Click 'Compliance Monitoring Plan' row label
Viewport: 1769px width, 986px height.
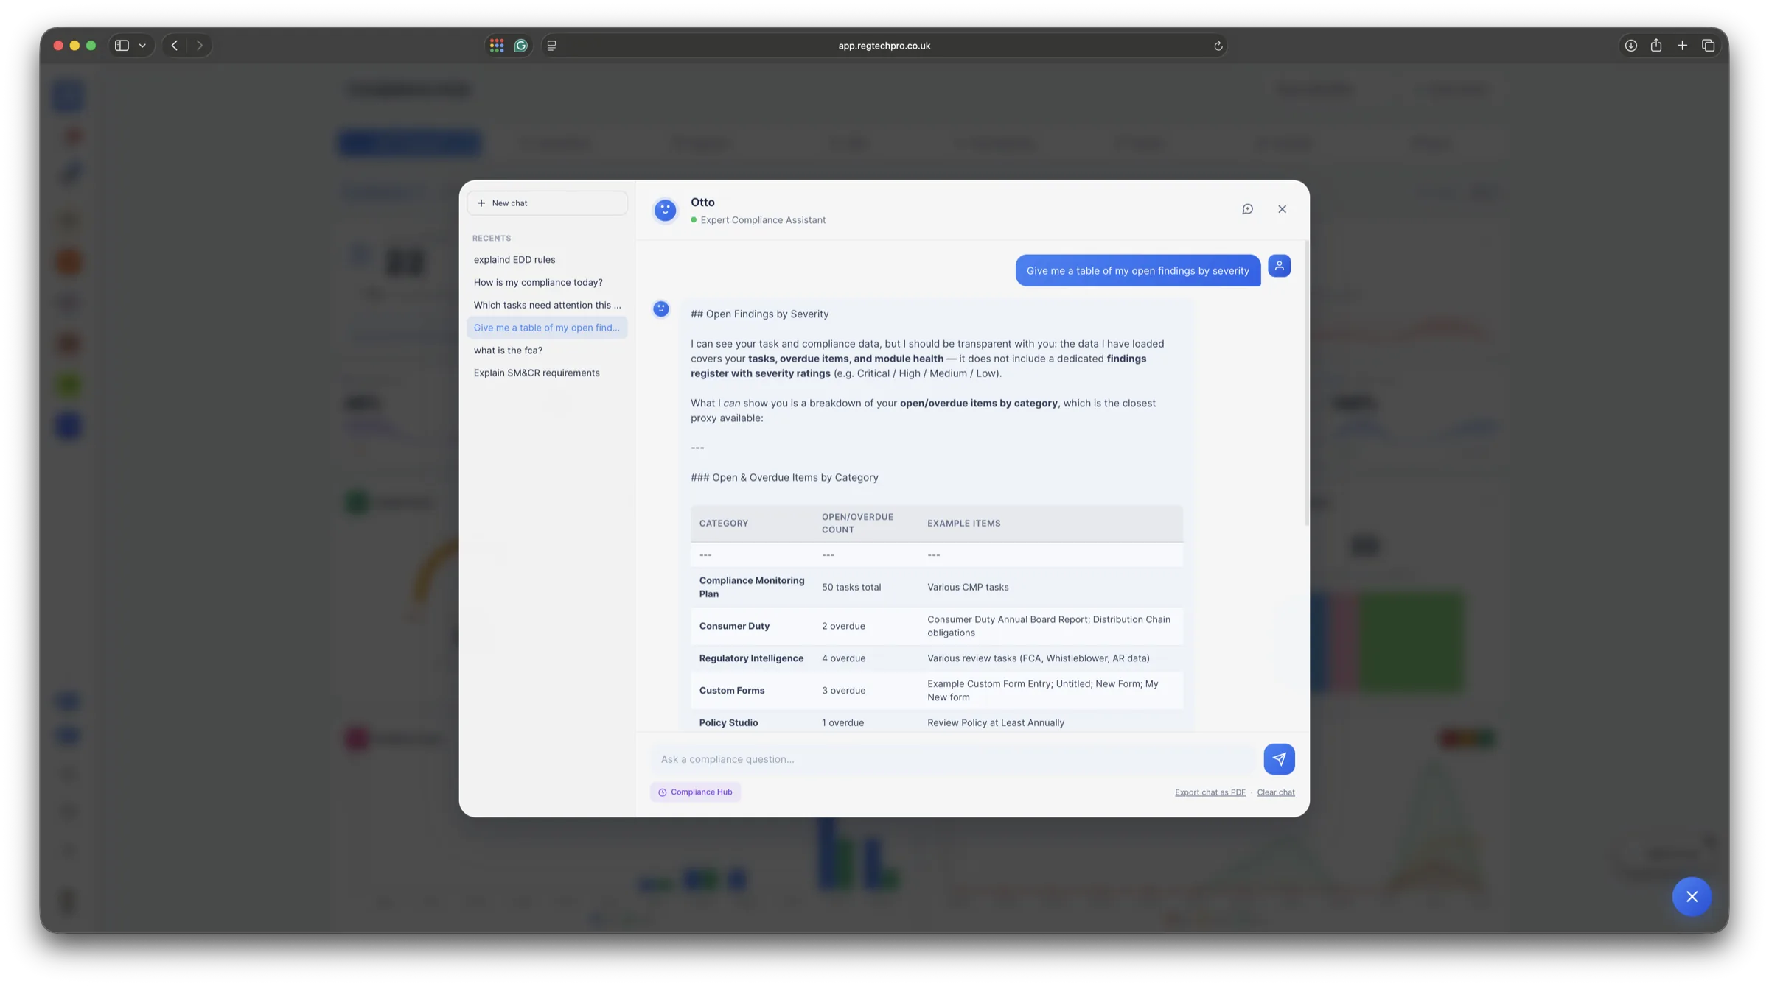752,587
